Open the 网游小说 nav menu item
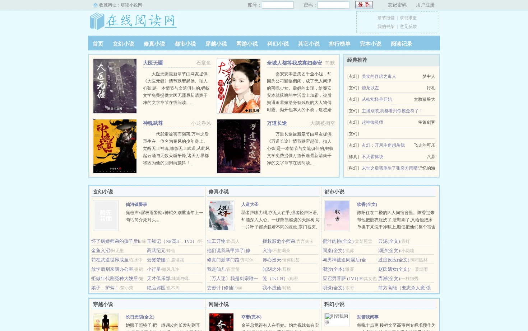Image resolution: width=528 pixels, height=331 pixels. pyautogui.click(x=247, y=44)
